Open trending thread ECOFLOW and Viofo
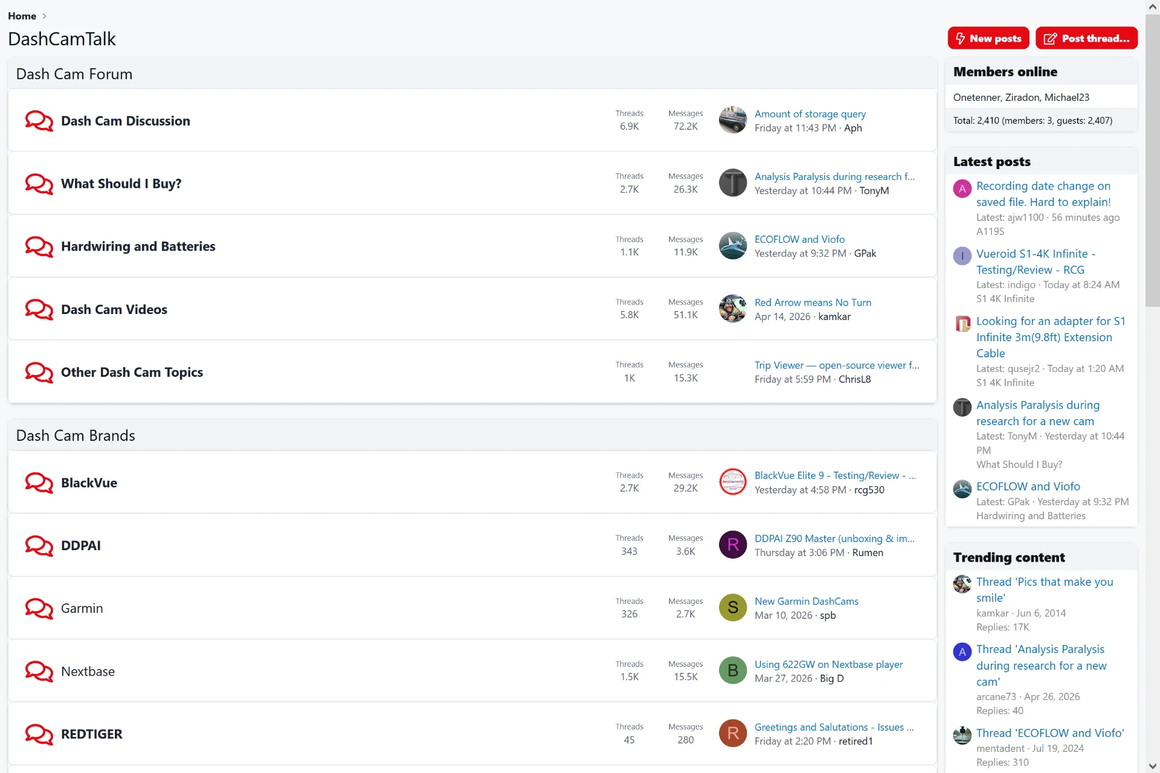Image resolution: width=1160 pixels, height=773 pixels. (1050, 733)
